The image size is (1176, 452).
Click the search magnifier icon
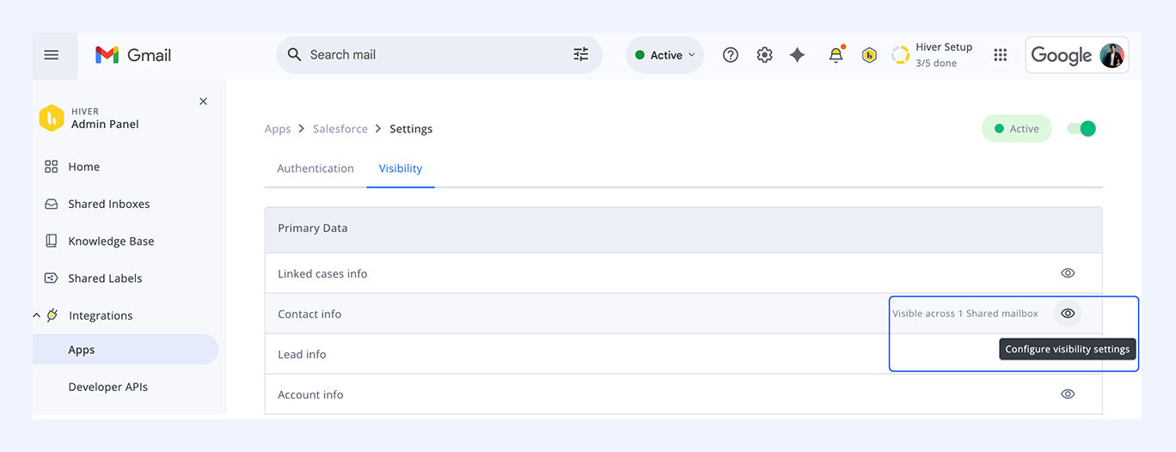click(x=294, y=55)
